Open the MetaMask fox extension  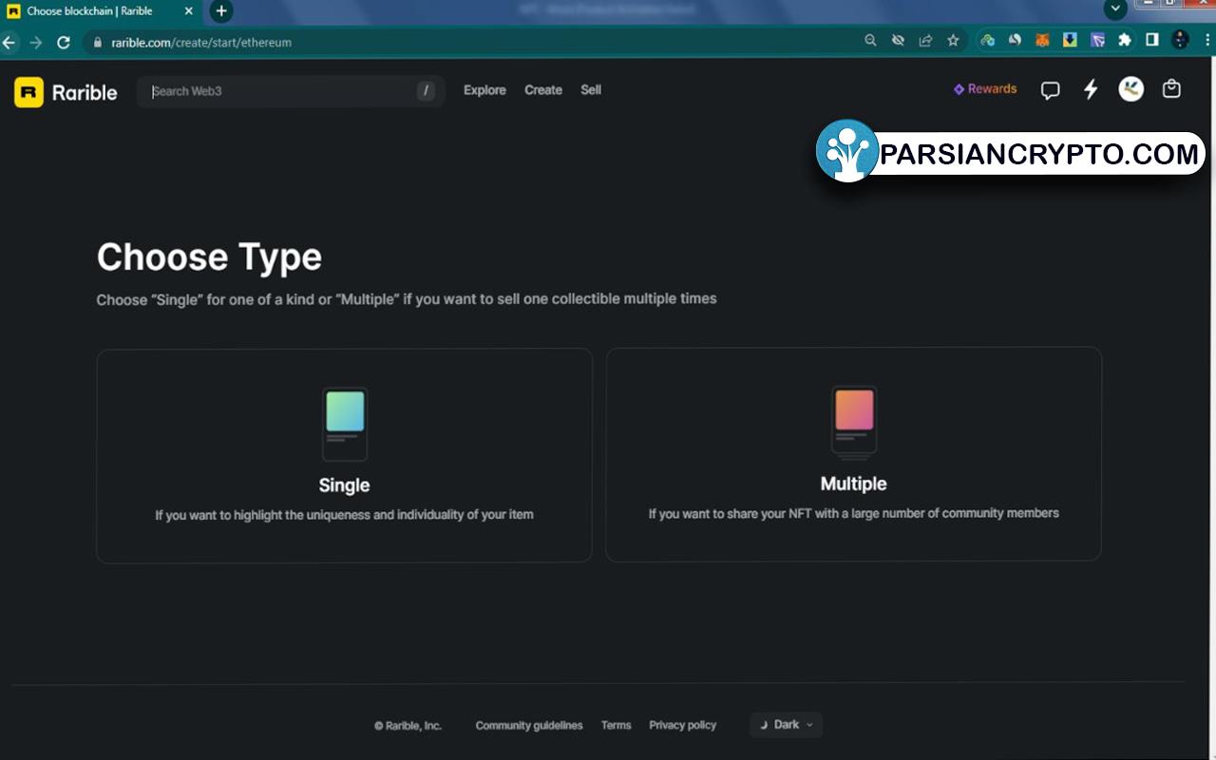click(x=1042, y=40)
